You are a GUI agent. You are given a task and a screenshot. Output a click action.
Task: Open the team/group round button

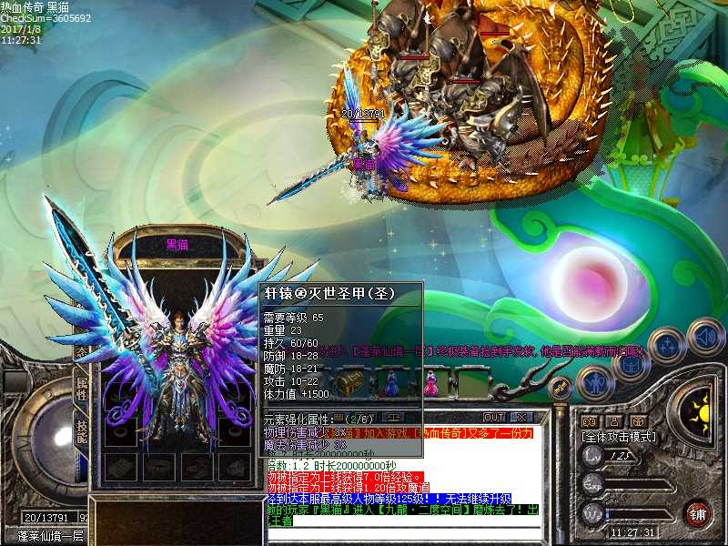coord(667,348)
